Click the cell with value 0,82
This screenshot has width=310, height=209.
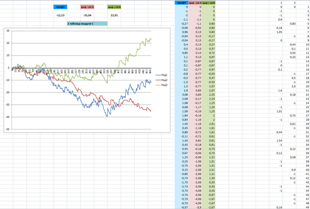(x=195, y=141)
